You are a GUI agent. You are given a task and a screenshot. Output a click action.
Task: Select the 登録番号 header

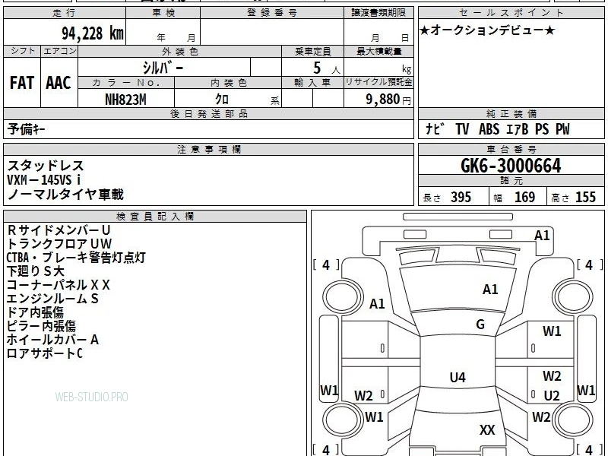click(x=272, y=13)
